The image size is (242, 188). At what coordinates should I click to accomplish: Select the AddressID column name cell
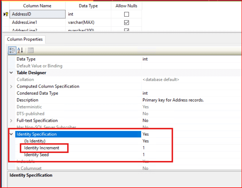coord(37,14)
